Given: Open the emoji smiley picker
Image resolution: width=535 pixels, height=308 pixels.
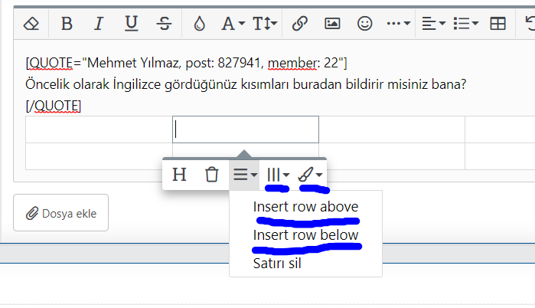Looking at the screenshot, I should tap(365, 24).
